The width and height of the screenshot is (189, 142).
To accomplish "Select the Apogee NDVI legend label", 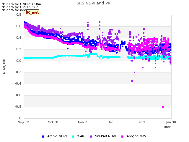I will point(137,136).
